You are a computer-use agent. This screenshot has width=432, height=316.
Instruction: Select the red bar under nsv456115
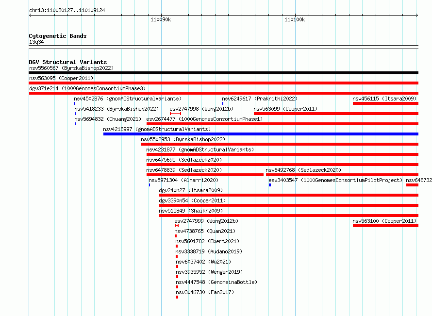(385, 103)
